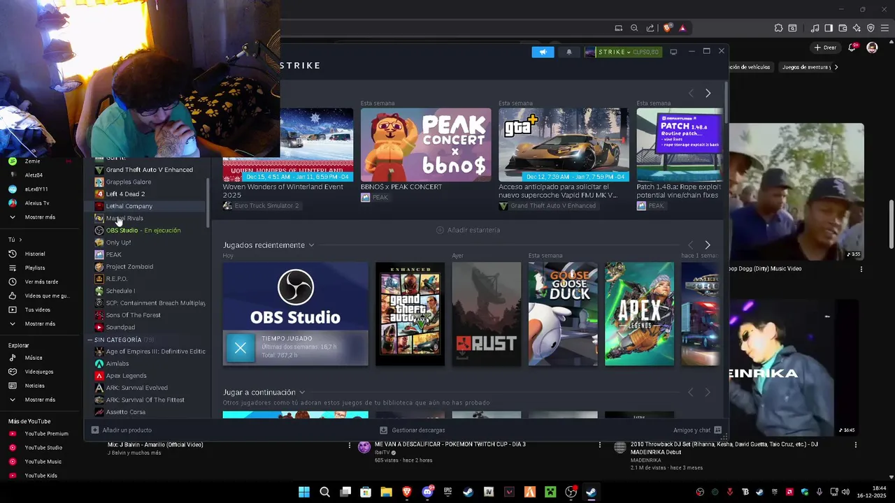The height and width of the screenshot is (503, 895).
Task: Open browser hamburger menu
Action: point(885,28)
